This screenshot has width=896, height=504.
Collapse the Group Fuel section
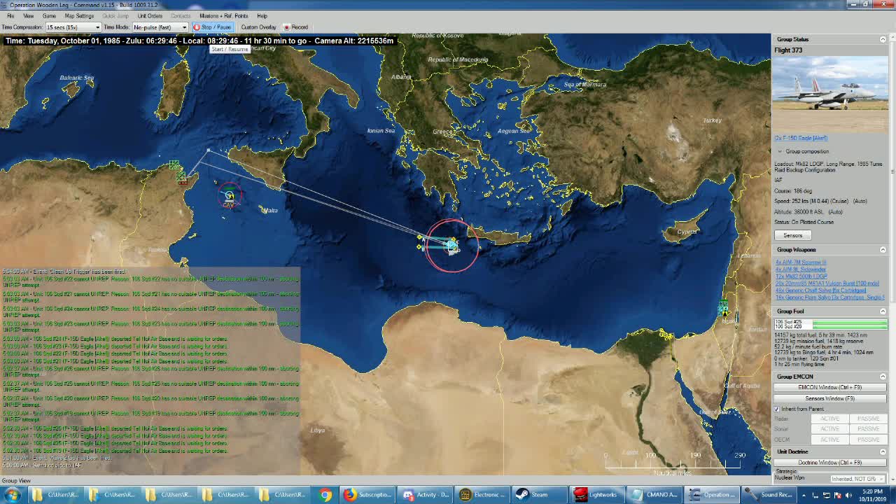(x=883, y=311)
